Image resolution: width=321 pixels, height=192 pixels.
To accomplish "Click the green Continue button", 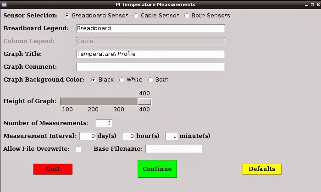I will pyautogui.click(x=157, y=169).
